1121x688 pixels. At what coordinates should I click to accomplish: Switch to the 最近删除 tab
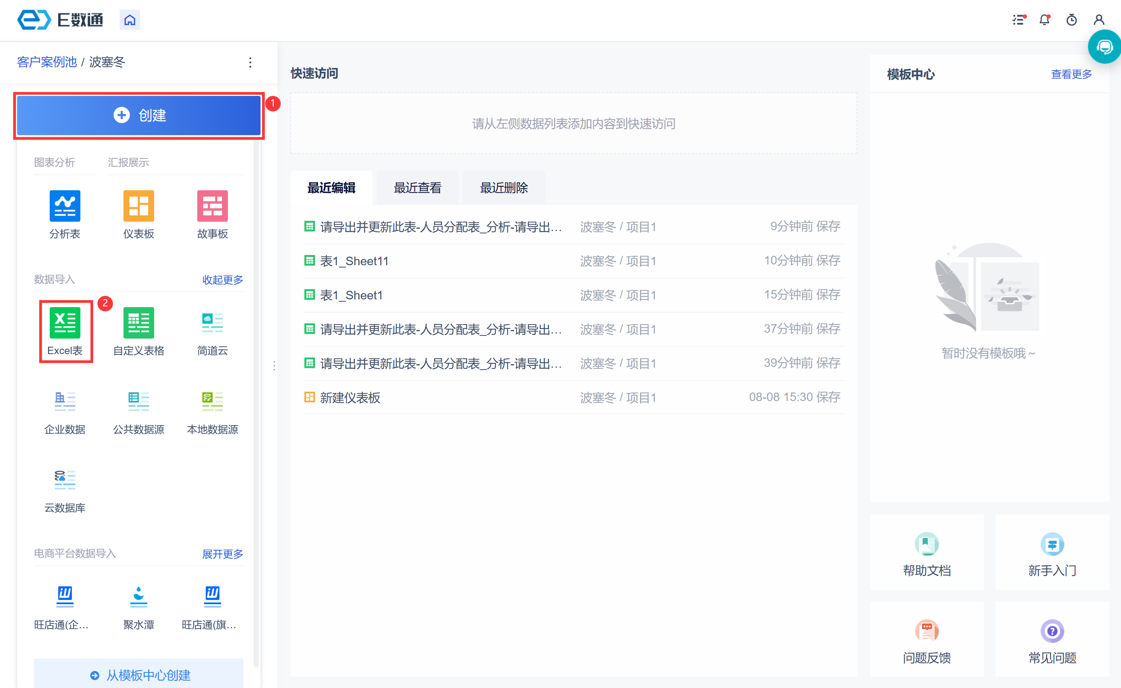coord(504,188)
